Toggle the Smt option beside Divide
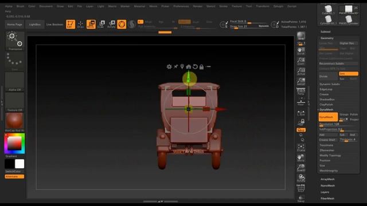Image resolution: width=367 pixels, height=206 pixels. click(x=349, y=74)
